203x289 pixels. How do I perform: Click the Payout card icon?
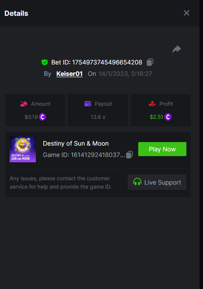(87, 104)
